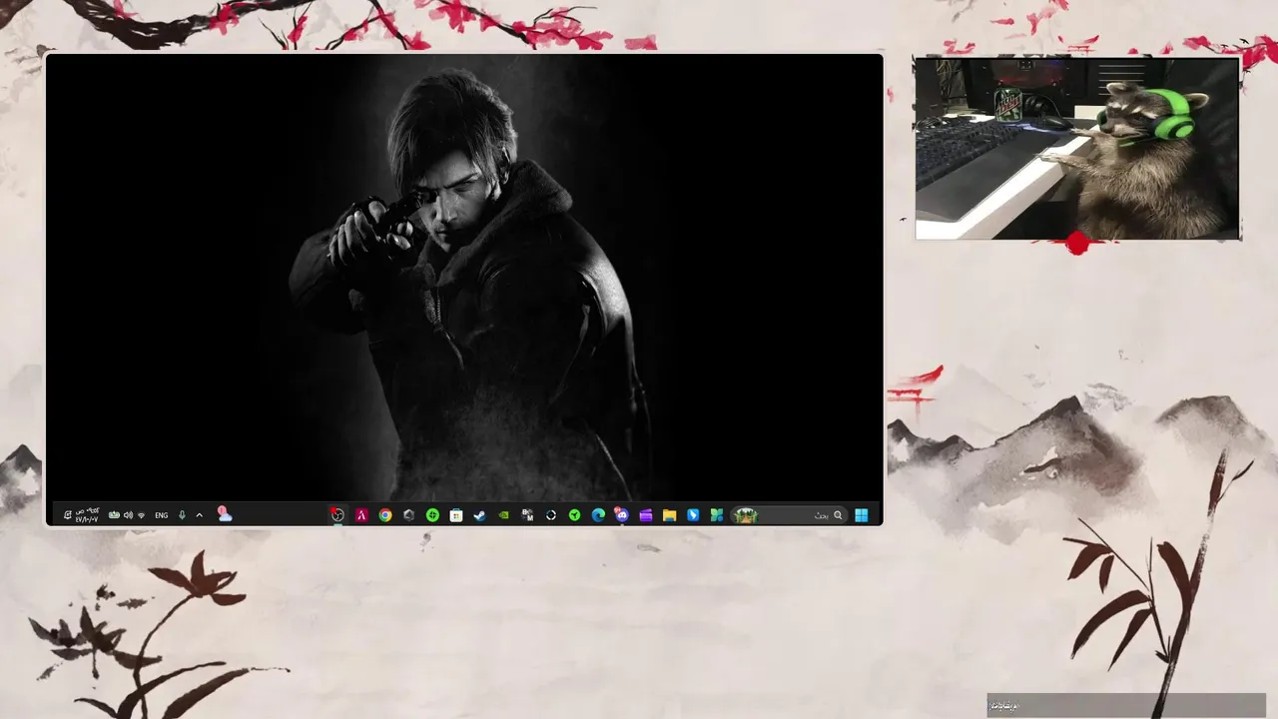
Task: Open the BM-labeled taskbar app
Action: 527,515
